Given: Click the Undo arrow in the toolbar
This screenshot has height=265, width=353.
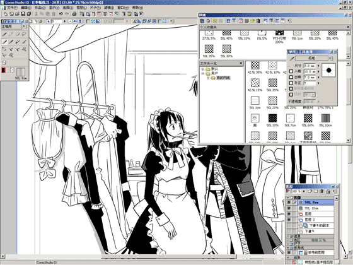Looking at the screenshot, I should 61,14.
